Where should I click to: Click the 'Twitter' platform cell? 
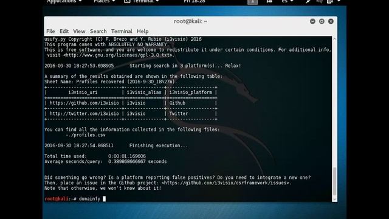click(179, 114)
